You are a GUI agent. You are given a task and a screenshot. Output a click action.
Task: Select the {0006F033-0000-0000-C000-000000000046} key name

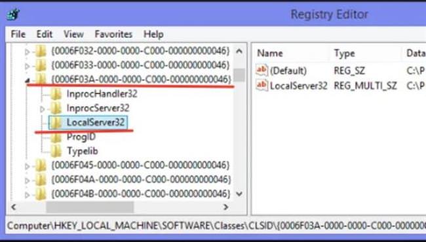point(140,65)
